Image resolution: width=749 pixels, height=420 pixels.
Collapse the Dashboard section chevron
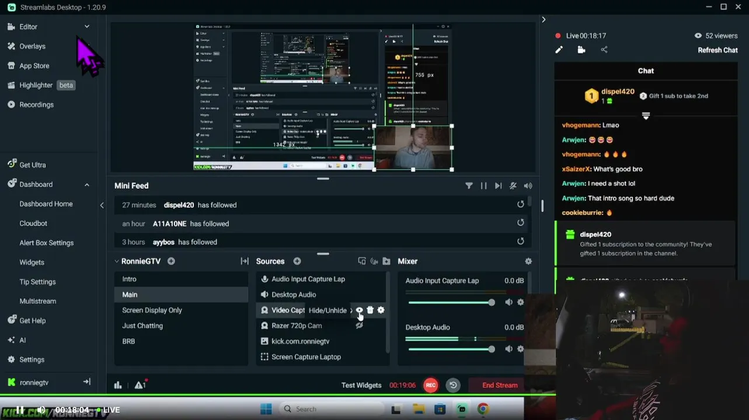click(x=87, y=185)
